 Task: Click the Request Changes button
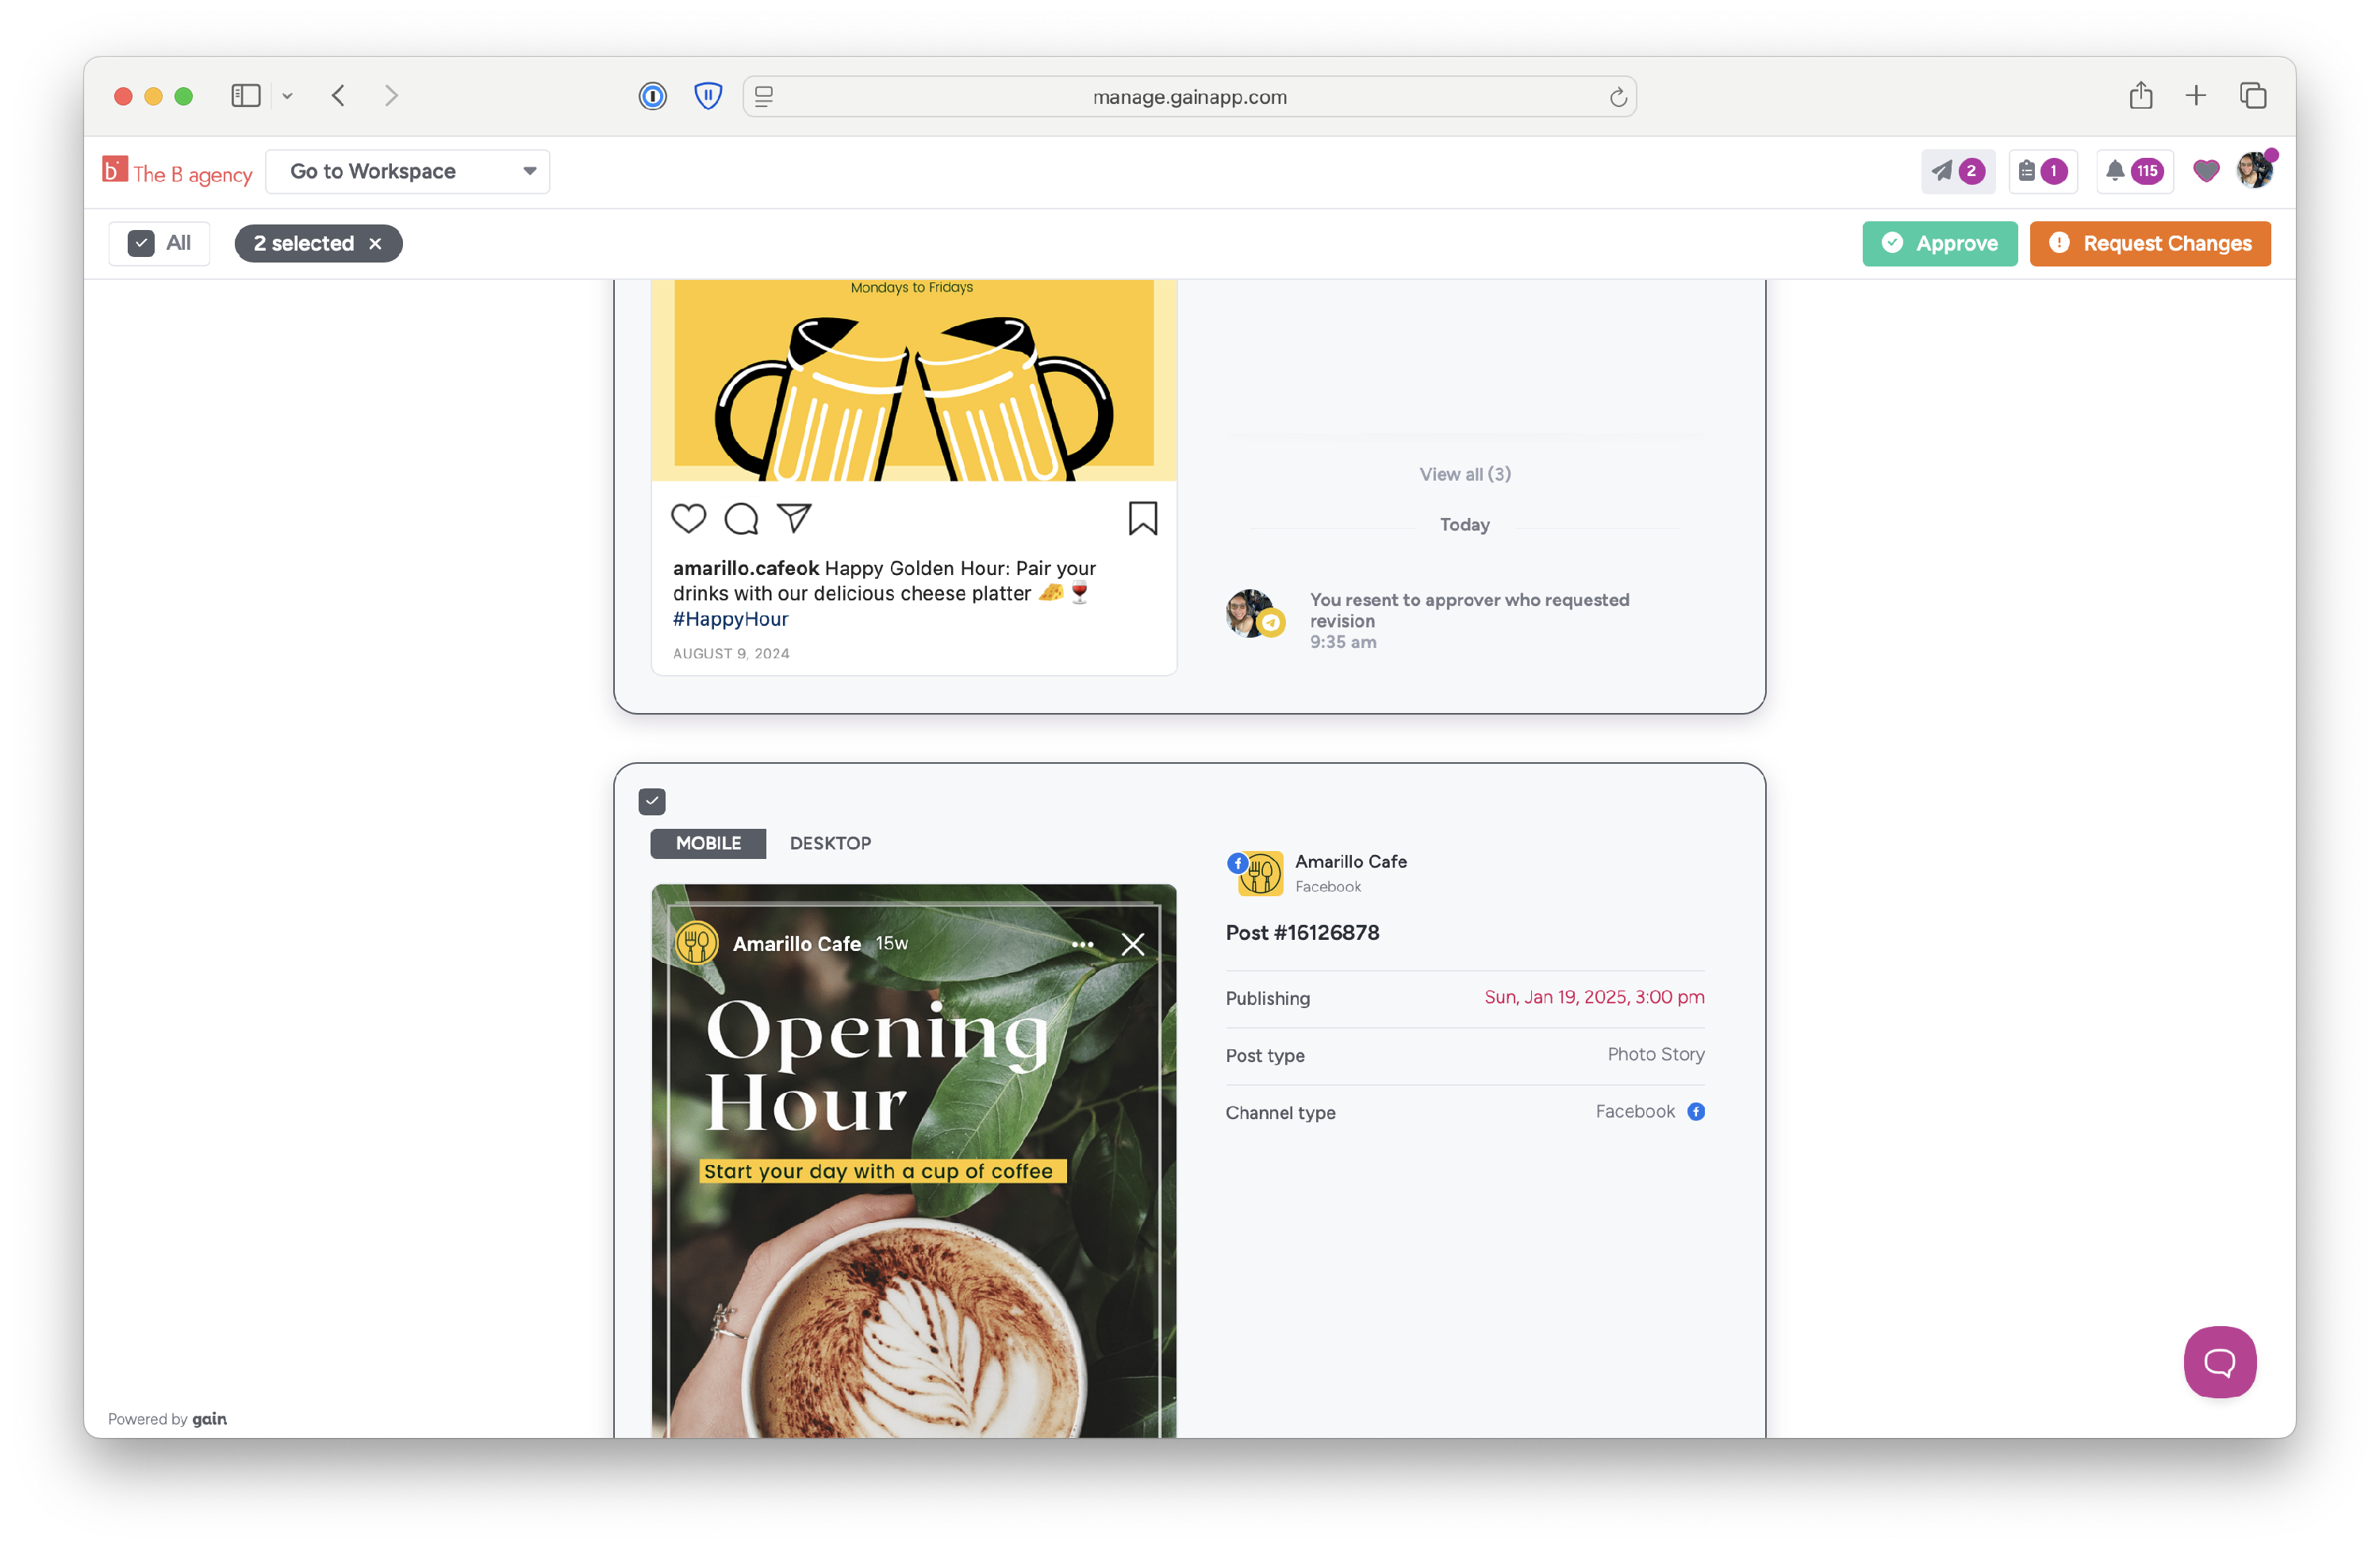tap(2149, 243)
